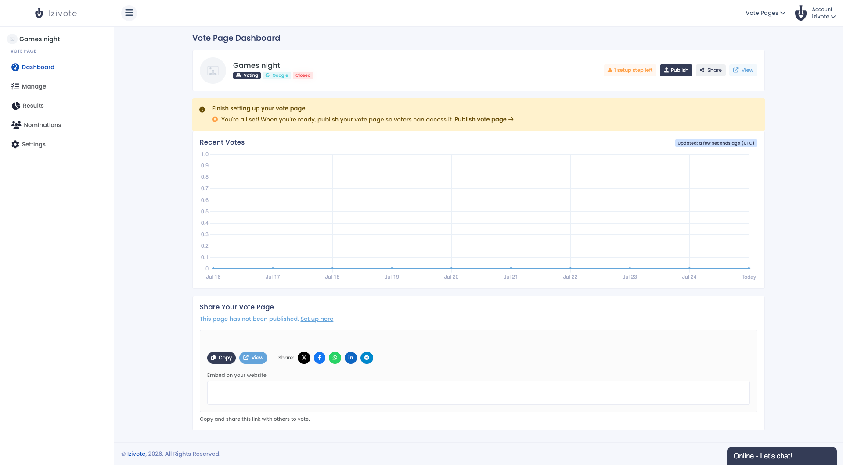Screen dimensions: 843x465
Task: Follow the Publish vote page link
Action: [x=480, y=119]
